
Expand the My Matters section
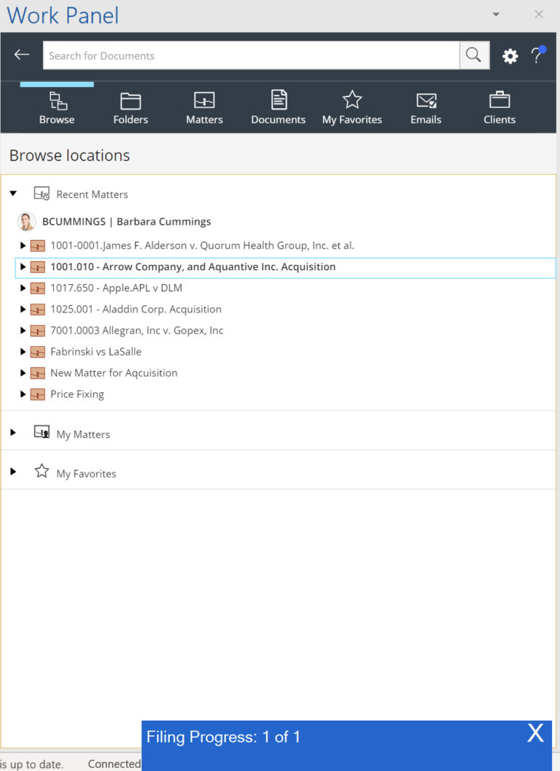click(x=13, y=433)
